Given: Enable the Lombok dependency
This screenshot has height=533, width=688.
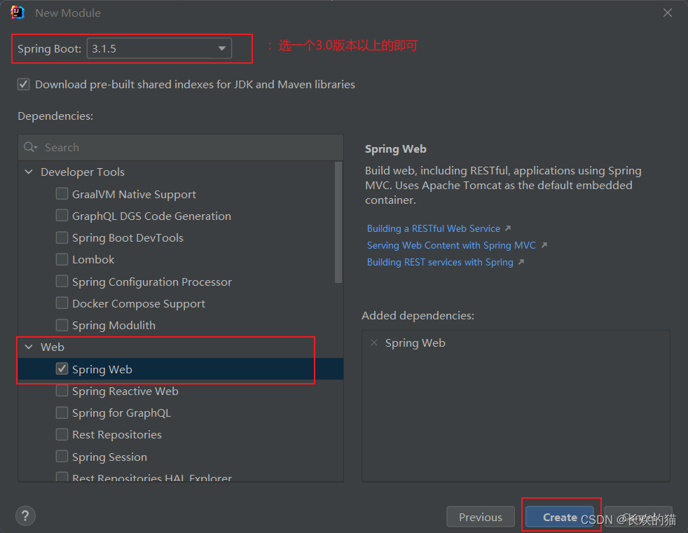Looking at the screenshot, I should click(62, 259).
